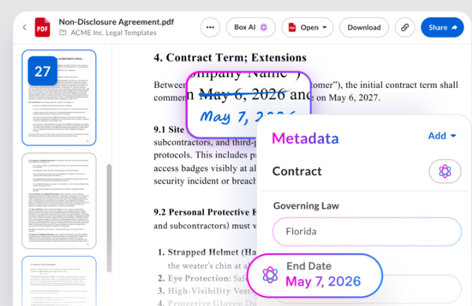The height and width of the screenshot is (306, 472).
Task: Expand the Add dropdown in Metadata panel
Action: pos(442,136)
